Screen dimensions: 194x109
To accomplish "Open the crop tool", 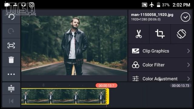I will (160, 34).
